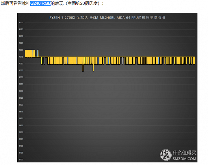
Task: Click the 3700 y-axis label
Action: (21, 160)
